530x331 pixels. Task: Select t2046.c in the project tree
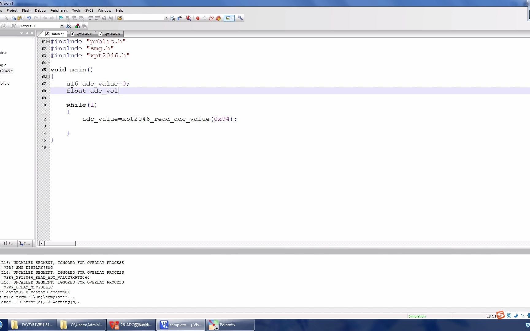(x=6, y=71)
